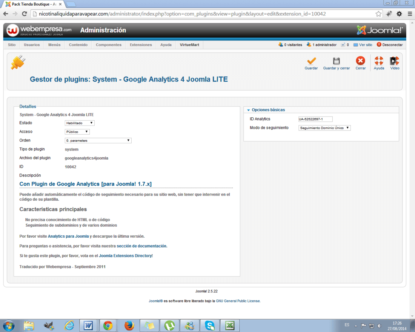
Task: Click the webempresa logo
Action: click(x=39, y=30)
